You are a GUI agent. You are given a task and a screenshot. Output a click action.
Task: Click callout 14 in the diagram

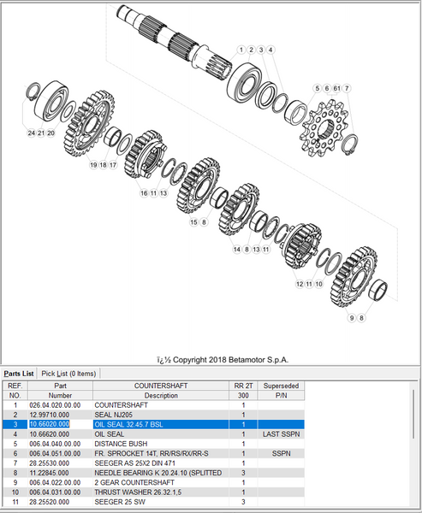[x=237, y=250]
